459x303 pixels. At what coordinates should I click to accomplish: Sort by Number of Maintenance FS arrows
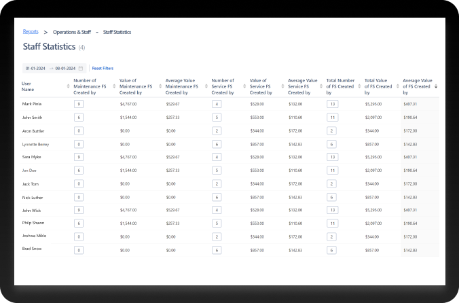pyautogui.click(x=114, y=86)
